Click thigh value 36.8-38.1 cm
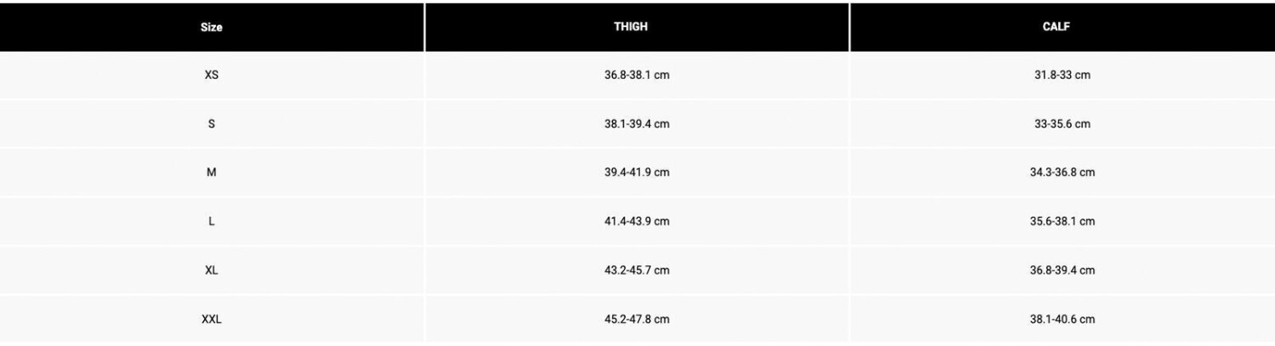 pyautogui.click(x=637, y=75)
